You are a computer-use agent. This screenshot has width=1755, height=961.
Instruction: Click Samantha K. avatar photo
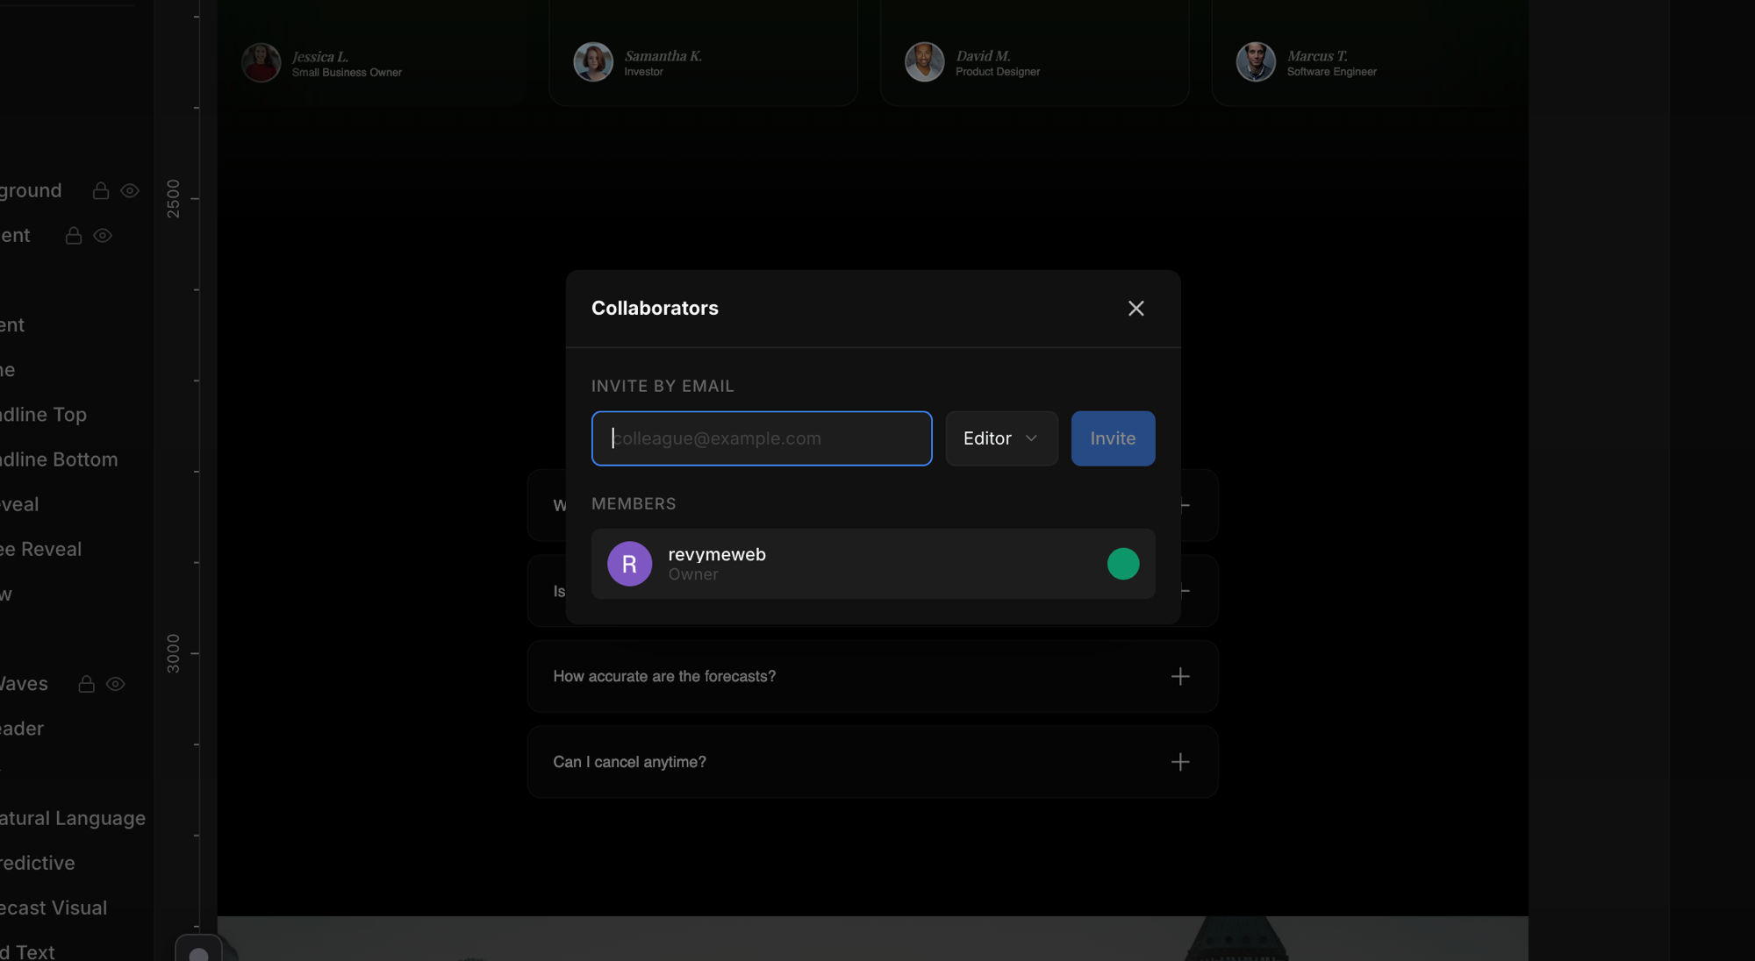pyautogui.click(x=593, y=62)
